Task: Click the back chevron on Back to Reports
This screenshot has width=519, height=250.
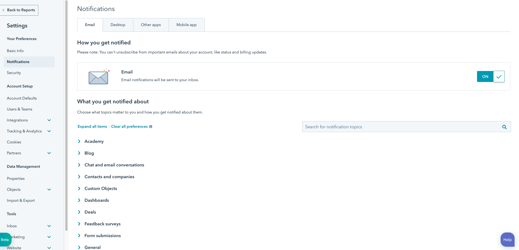Action: pos(3,10)
